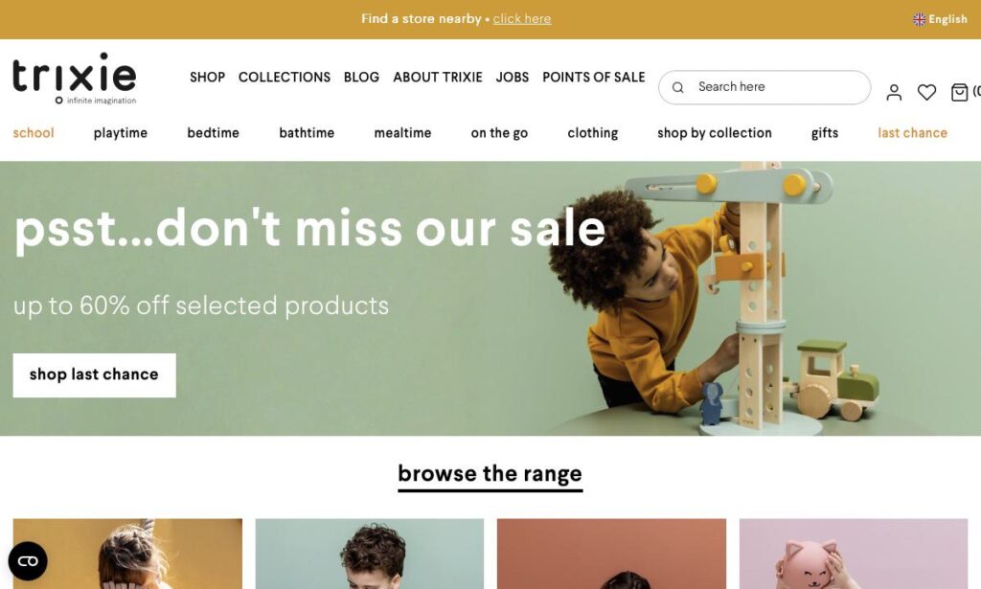Focus the Search here field
The height and width of the screenshot is (589, 981).
pyautogui.click(x=764, y=87)
